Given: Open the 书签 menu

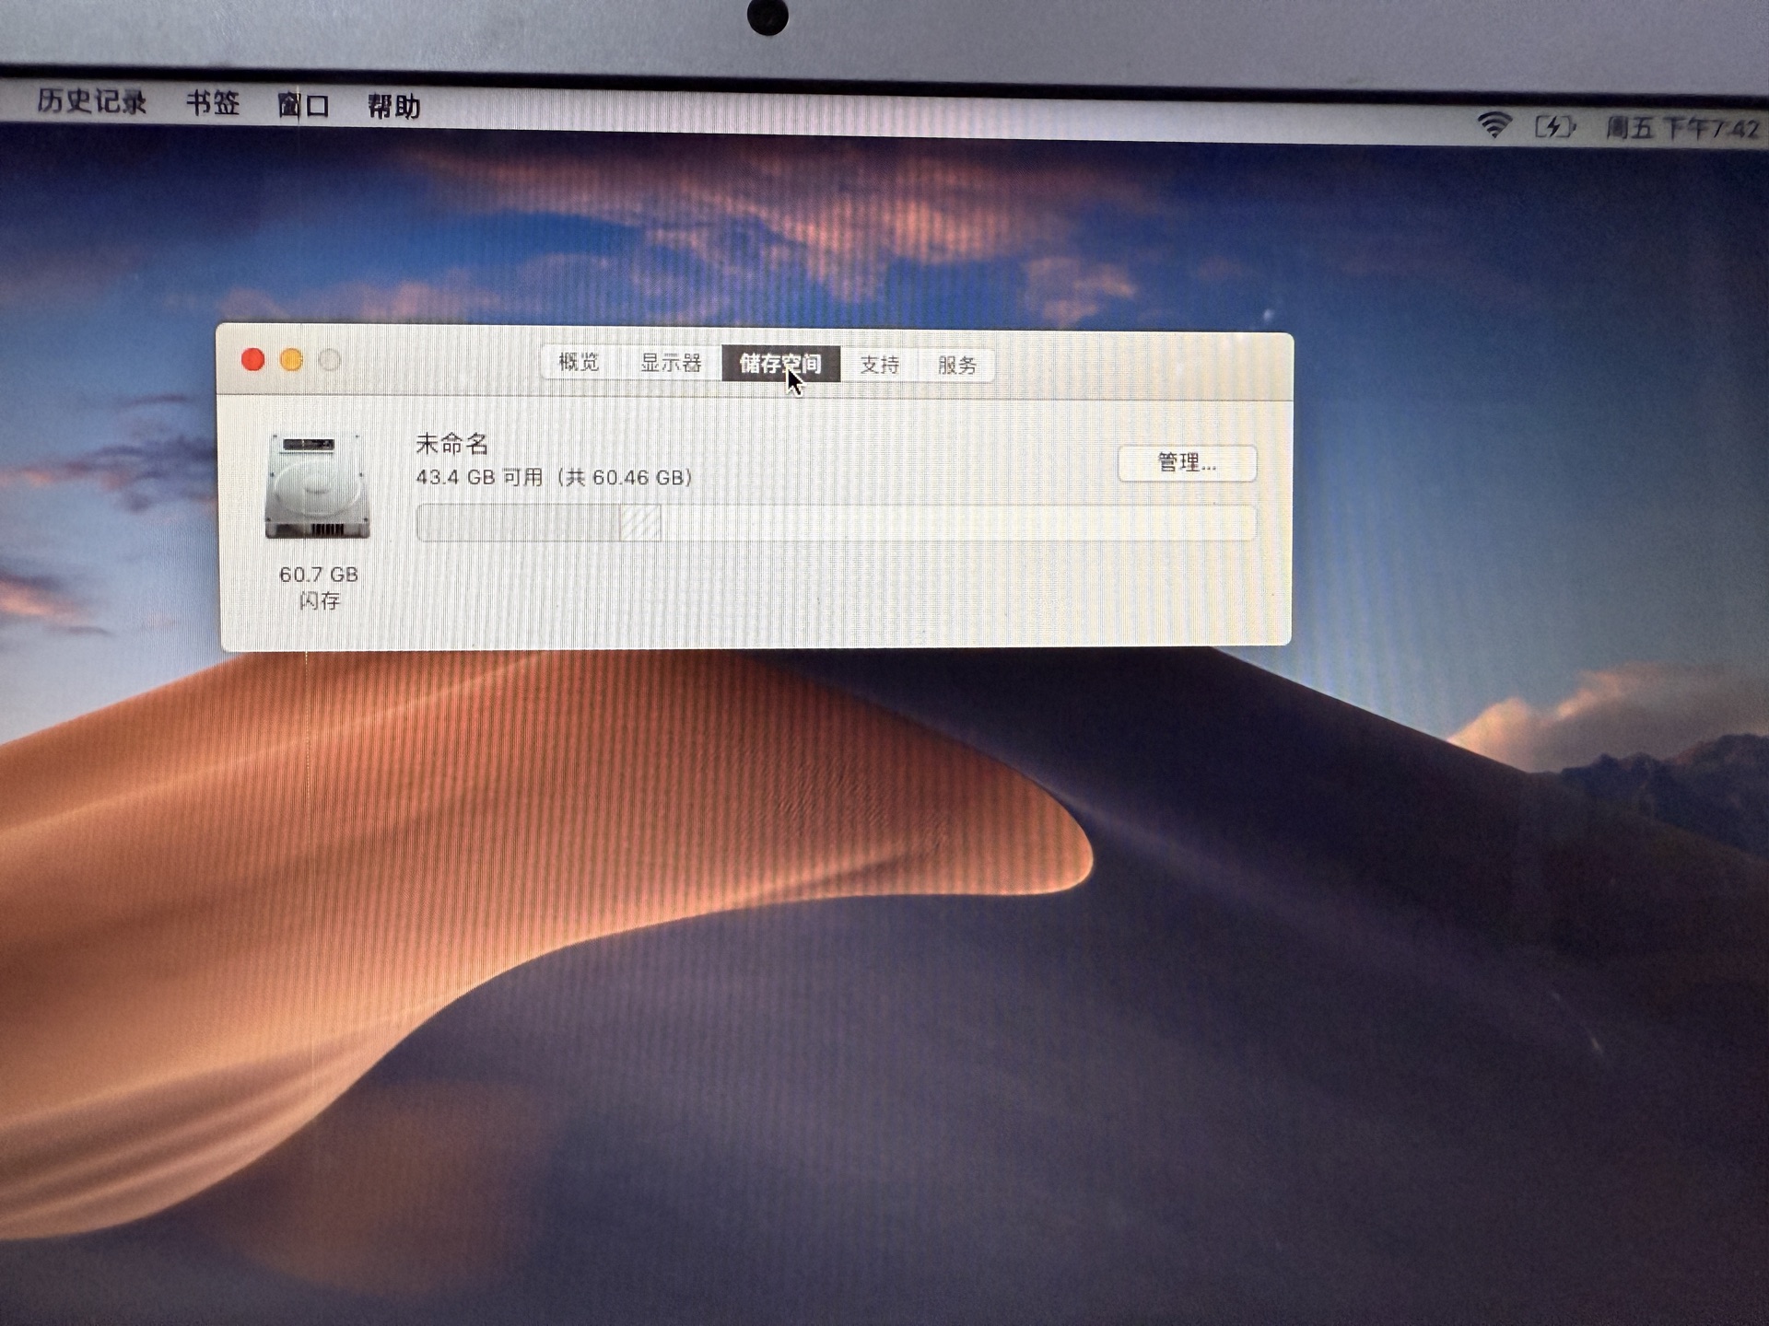Looking at the screenshot, I should coord(213,103).
